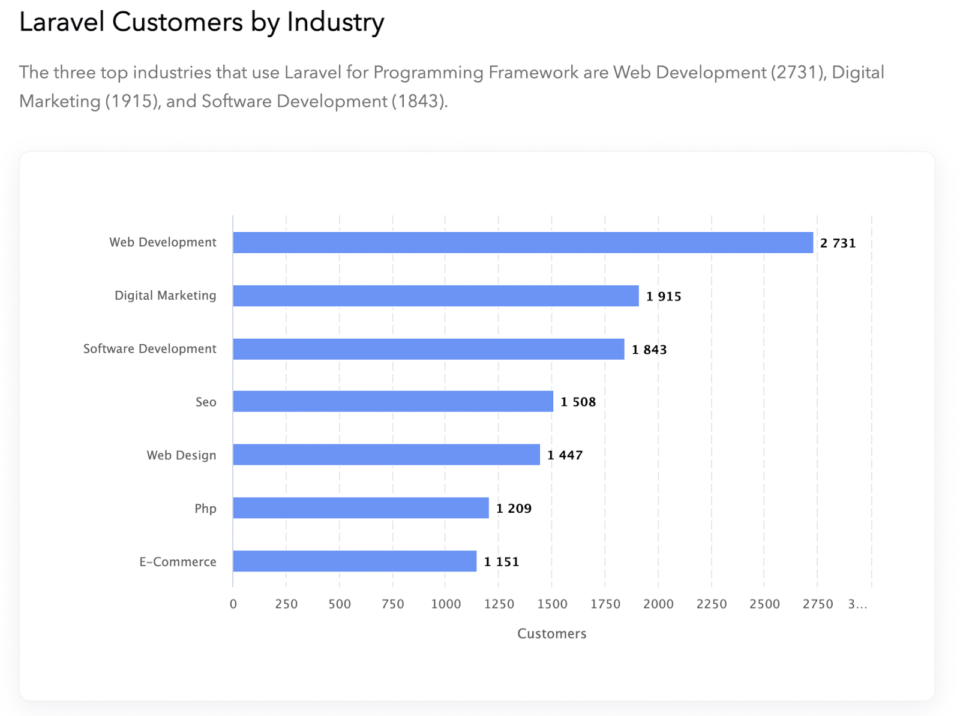
Task: Click the value label 1 915
Action: pyautogui.click(x=664, y=296)
